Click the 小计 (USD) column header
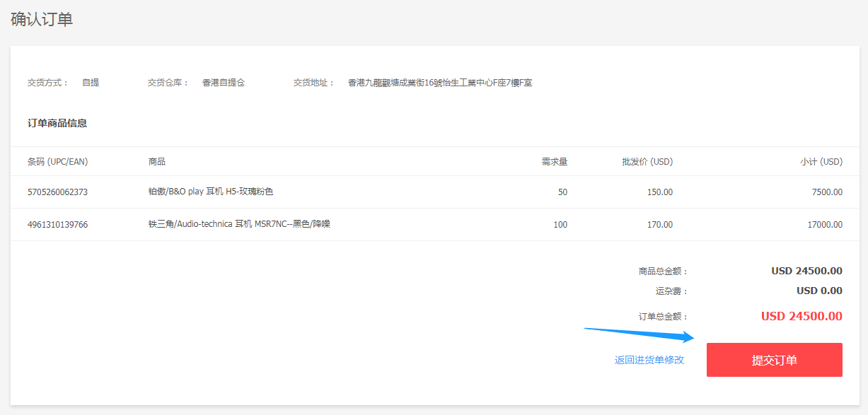868x415 pixels. click(x=821, y=162)
